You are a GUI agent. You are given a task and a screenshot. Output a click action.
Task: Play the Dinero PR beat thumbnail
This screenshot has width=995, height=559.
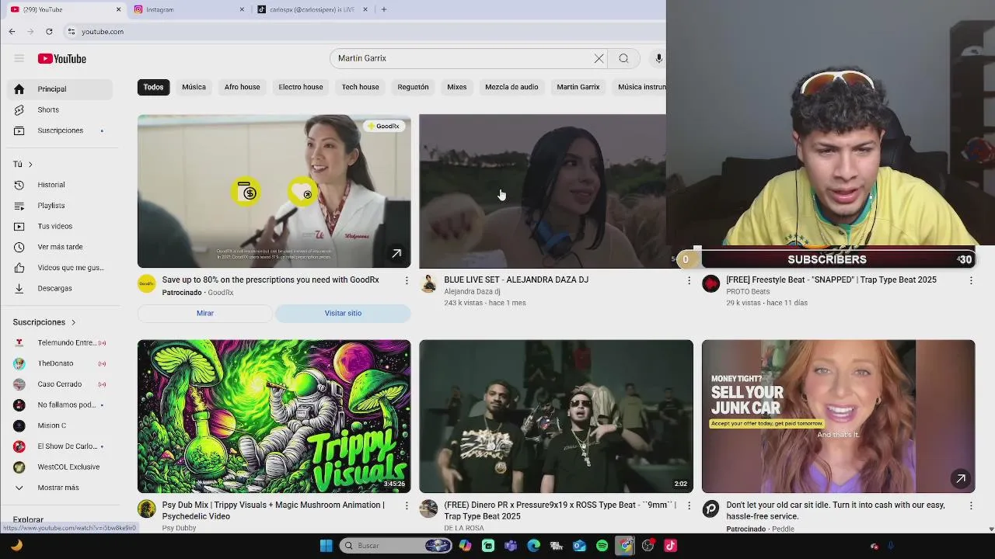point(556,416)
